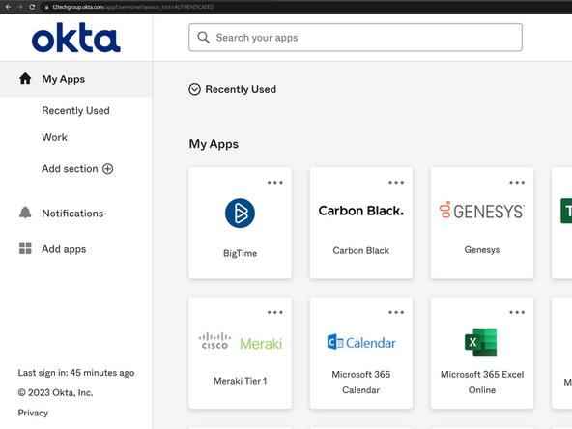Open Carbon Black tile options menu
572x429 pixels.
click(x=396, y=182)
